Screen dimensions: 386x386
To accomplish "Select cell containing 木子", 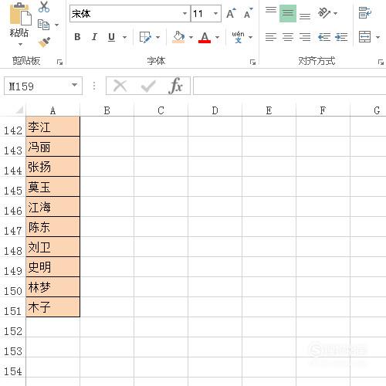I will [x=53, y=307].
